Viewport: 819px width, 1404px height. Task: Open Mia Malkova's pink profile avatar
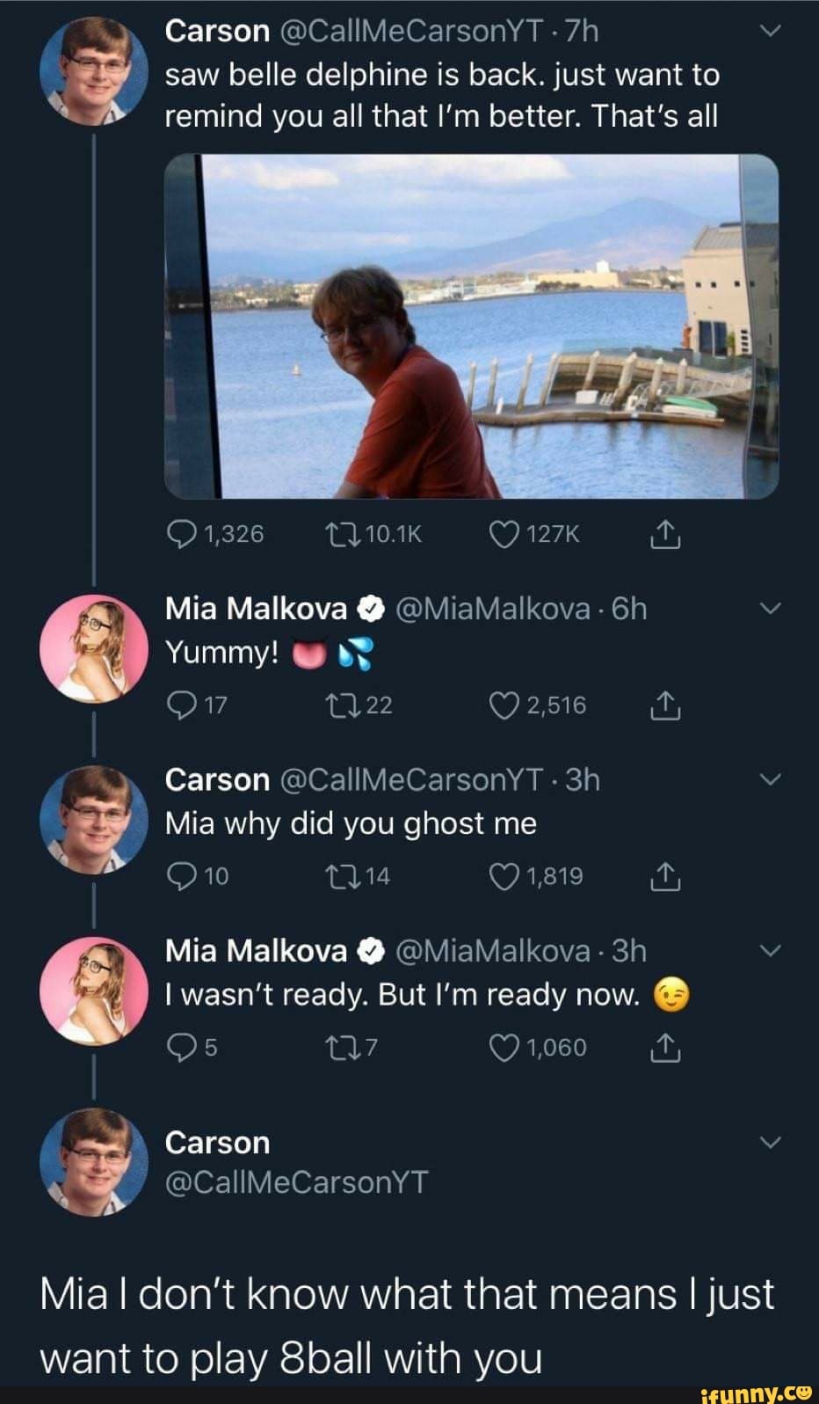tap(94, 648)
